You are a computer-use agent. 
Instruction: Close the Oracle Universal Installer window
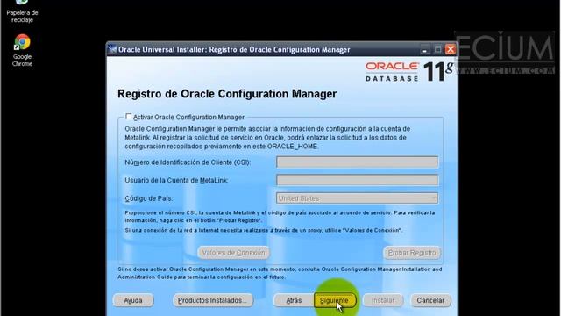[x=450, y=49]
